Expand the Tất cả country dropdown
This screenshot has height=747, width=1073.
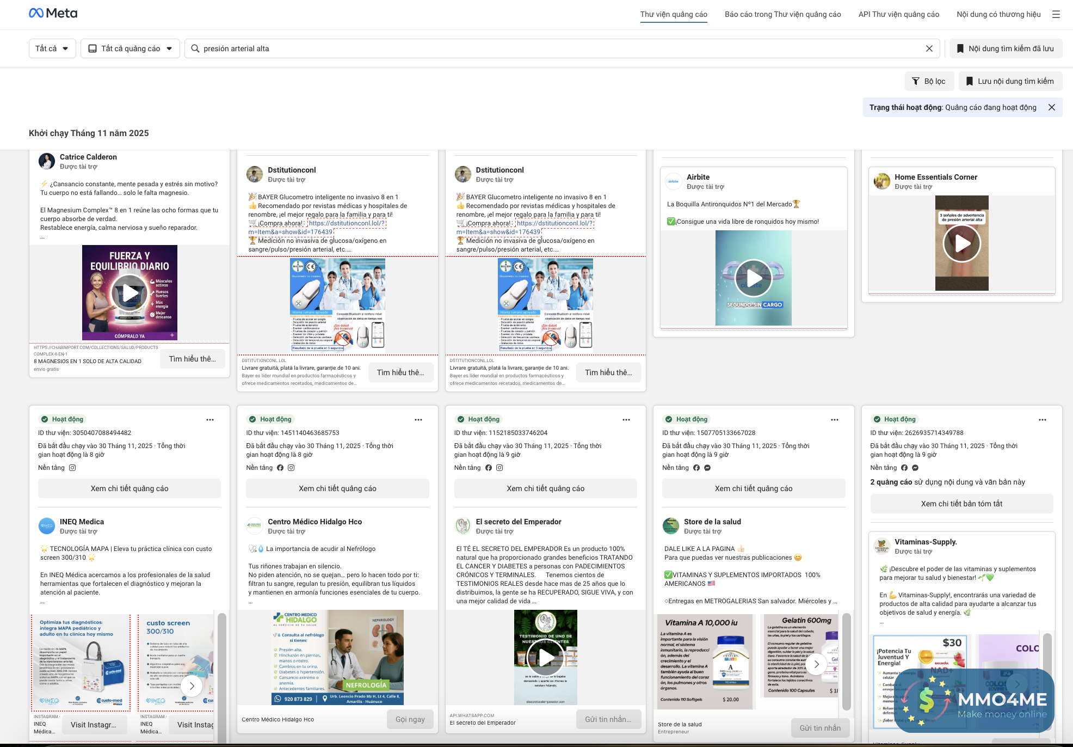click(x=52, y=48)
